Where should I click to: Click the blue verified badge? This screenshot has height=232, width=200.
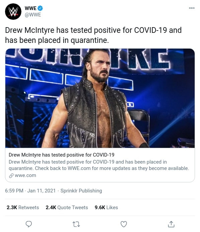(40, 8)
